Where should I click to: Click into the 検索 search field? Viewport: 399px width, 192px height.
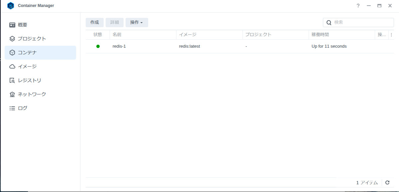[x=358, y=23]
